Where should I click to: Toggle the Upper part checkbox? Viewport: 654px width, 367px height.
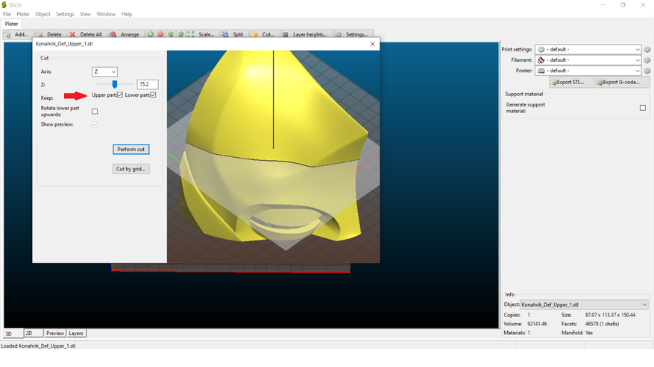(x=120, y=95)
